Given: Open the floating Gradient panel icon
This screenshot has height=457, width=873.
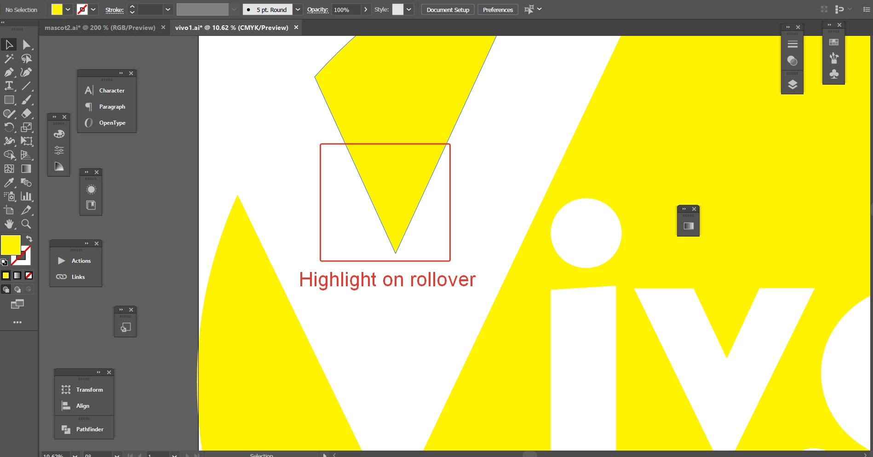Looking at the screenshot, I should pyautogui.click(x=688, y=226).
